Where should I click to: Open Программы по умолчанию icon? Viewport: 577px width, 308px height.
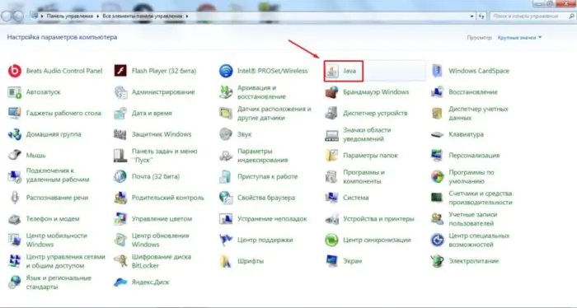pyautogui.click(x=437, y=176)
